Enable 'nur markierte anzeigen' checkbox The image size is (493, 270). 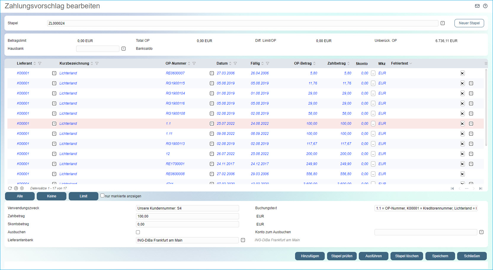(x=102, y=196)
